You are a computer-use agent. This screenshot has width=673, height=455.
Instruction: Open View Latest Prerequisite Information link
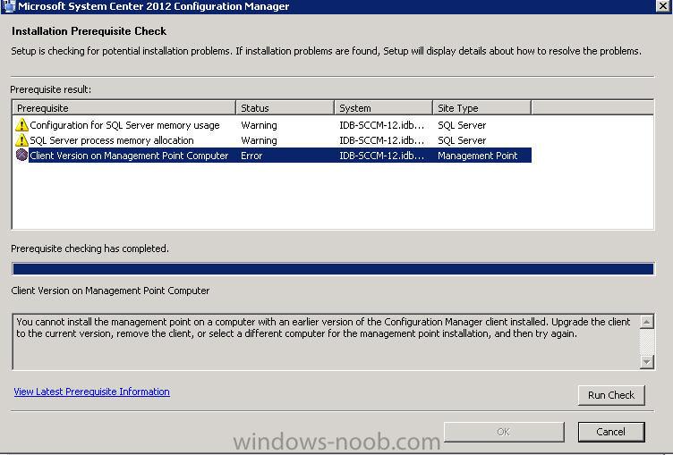point(92,392)
